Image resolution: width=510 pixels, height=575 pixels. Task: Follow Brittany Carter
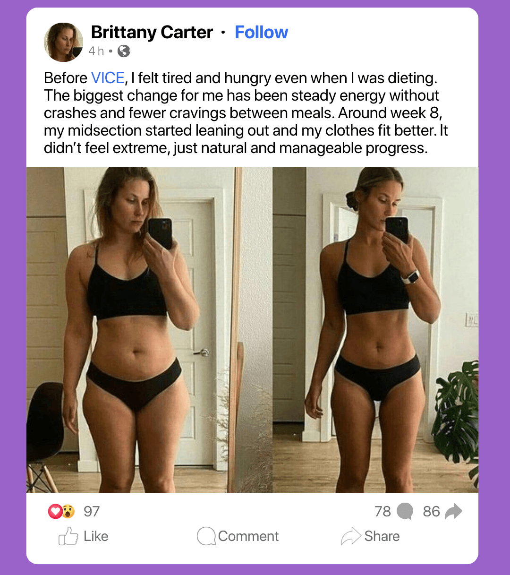[261, 32]
